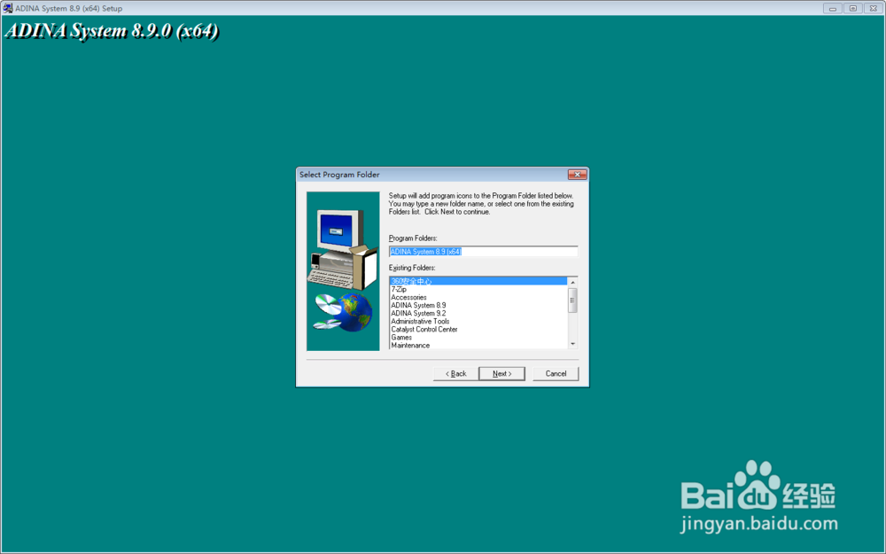Cancel the ADINA setup
886x554 pixels.
pyautogui.click(x=556, y=374)
